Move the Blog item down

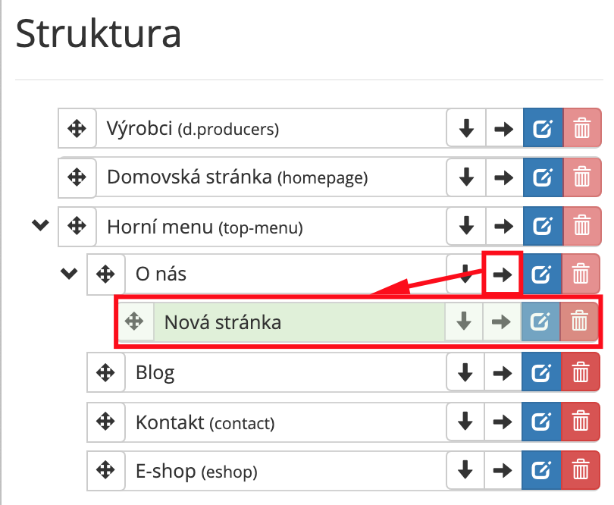[465, 372]
